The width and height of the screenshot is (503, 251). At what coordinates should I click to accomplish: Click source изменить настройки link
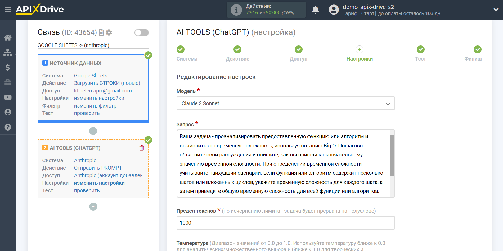click(x=99, y=98)
